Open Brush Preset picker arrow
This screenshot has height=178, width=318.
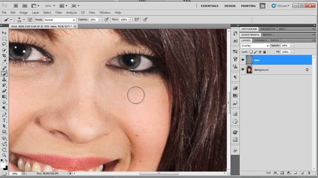24,20
